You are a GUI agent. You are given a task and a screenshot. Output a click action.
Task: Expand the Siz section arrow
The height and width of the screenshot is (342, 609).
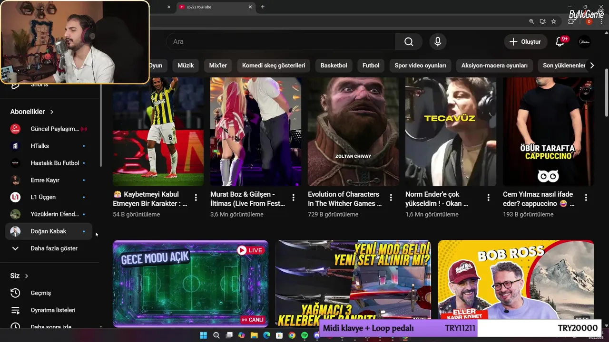click(27, 276)
